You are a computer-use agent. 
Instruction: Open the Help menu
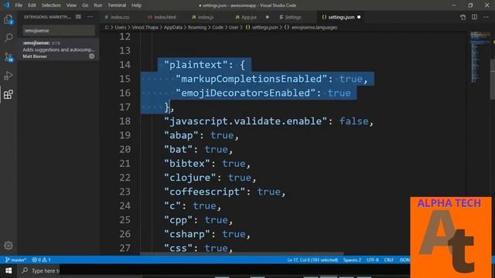(136, 5)
